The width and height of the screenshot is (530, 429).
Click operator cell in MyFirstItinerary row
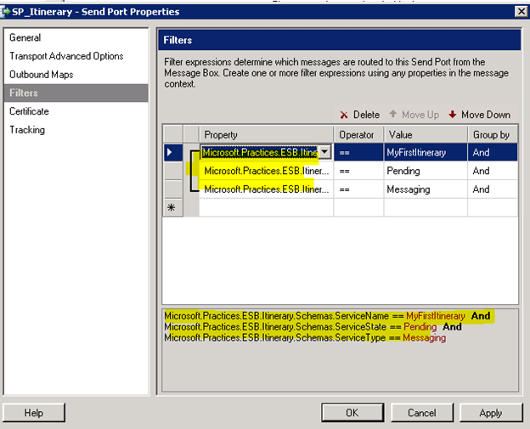pos(358,152)
